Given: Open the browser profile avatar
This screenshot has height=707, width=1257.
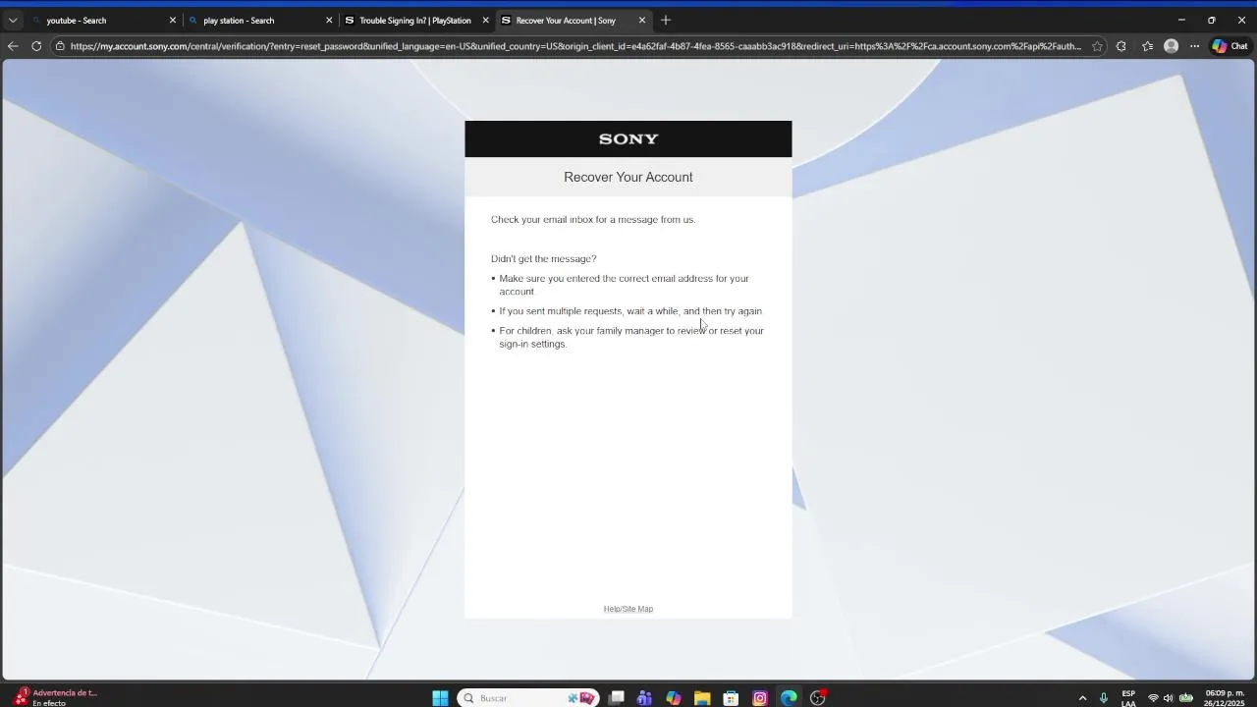Looking at the screenshot, I should click(1171, 46).
